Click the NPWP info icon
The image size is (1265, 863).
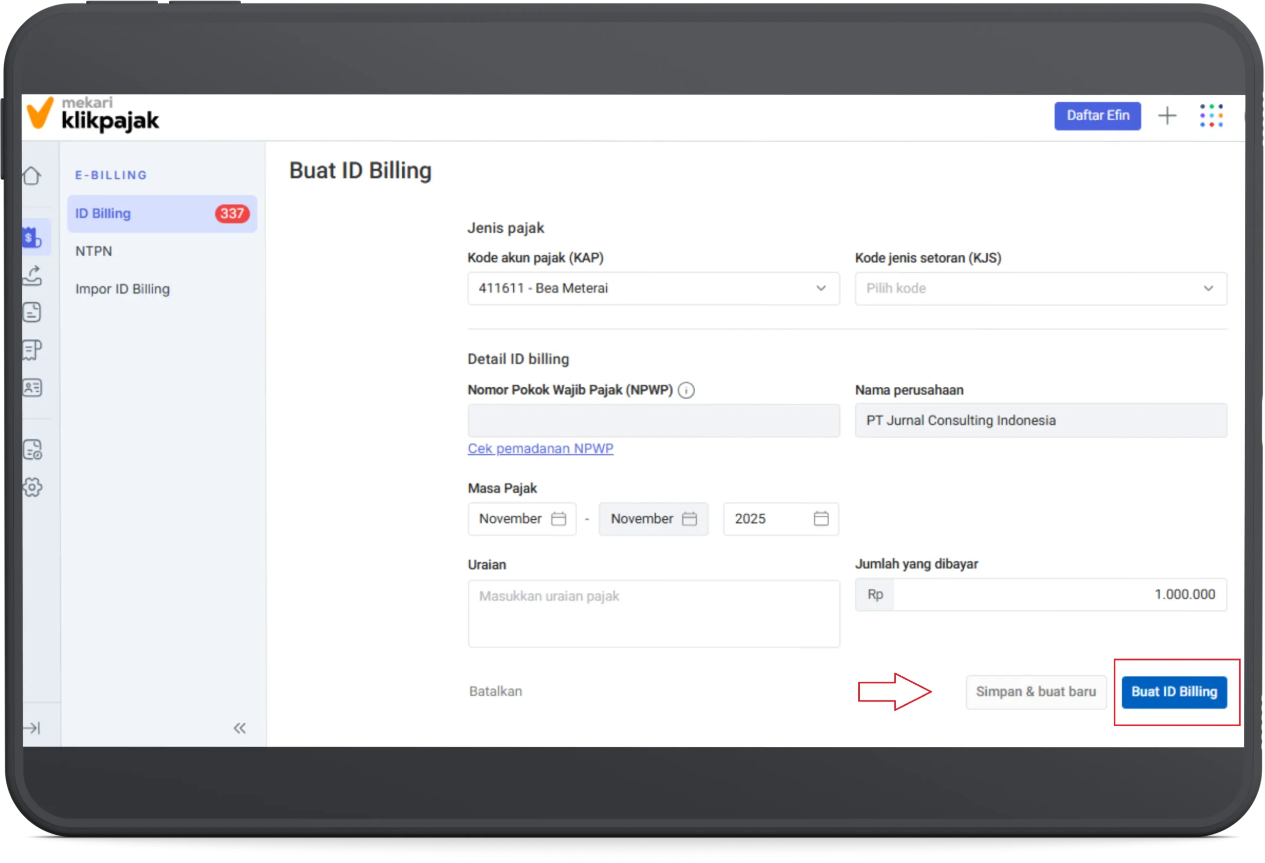click(x=686, y=390)
